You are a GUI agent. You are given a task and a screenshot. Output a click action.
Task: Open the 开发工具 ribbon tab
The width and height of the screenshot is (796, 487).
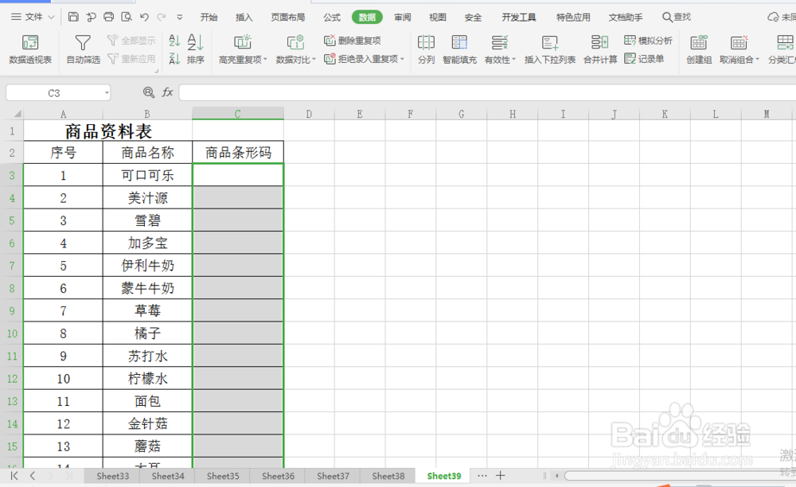pyautogui.click(x=518, y=16)
